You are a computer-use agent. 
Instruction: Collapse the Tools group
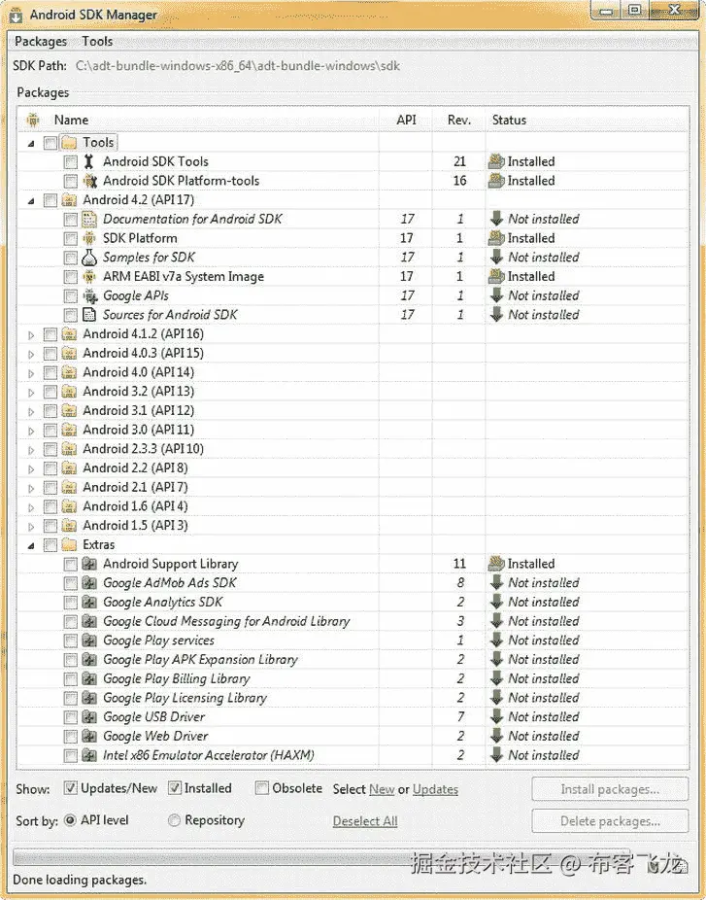(x=31, y=144)
